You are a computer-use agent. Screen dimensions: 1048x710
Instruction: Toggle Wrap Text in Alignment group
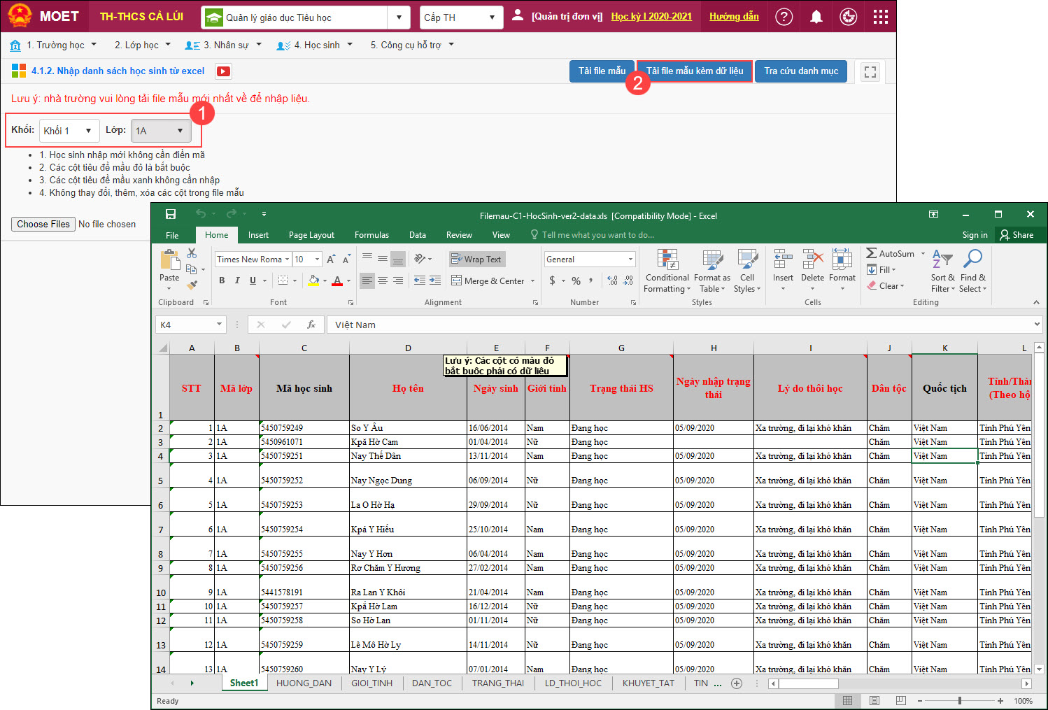pos(476,260)
